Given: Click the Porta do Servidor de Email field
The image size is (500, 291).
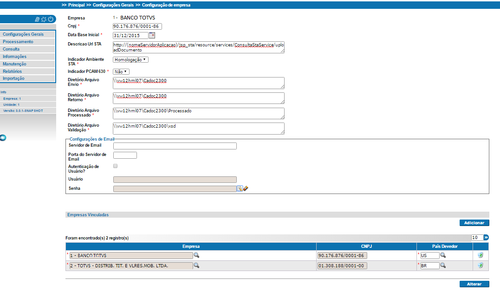Looking at the screenshot, I should click(125, 155).
